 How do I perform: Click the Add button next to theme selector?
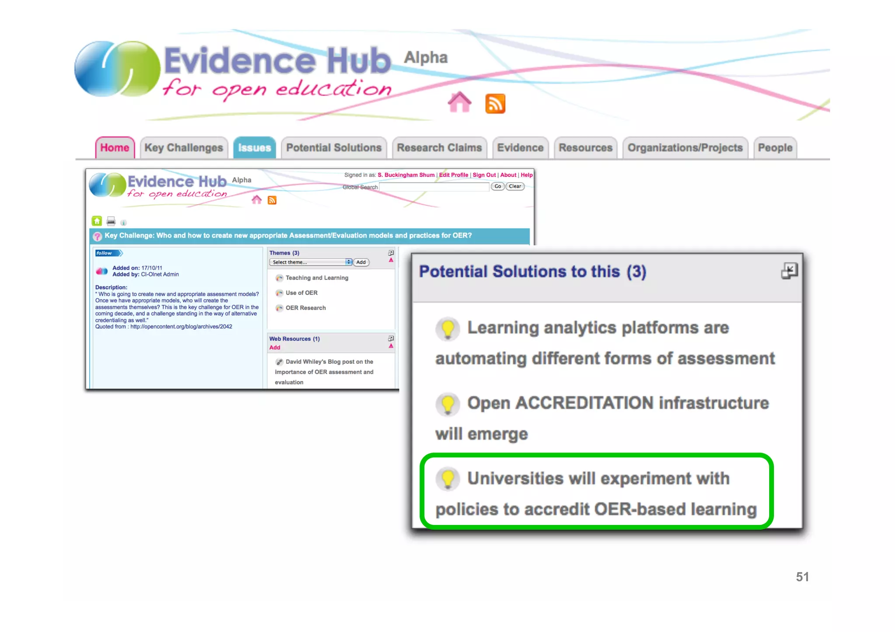click(x=361, y=262)
